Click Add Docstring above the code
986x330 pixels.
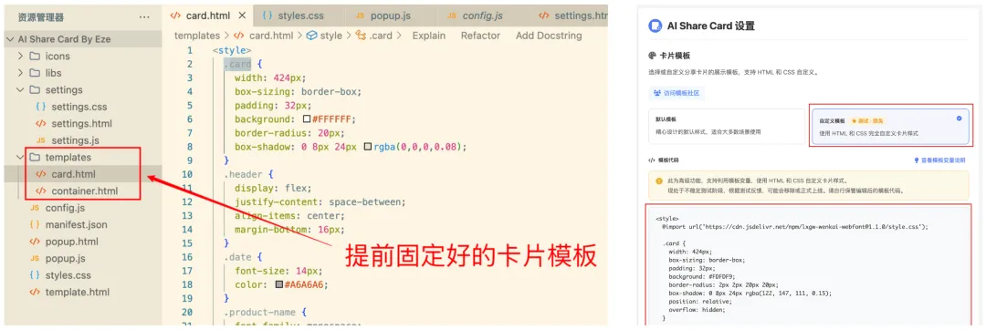tap(549, 36)
